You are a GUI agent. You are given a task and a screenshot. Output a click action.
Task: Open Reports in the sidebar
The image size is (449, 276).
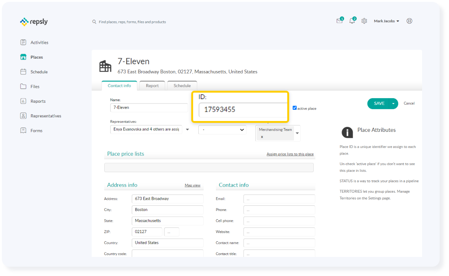pyautogui.click(x=38, y=101)
